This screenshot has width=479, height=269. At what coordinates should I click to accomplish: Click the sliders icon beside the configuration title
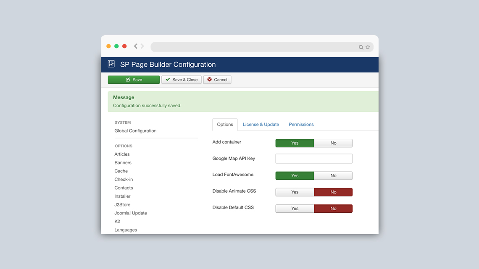coord(111,64)
